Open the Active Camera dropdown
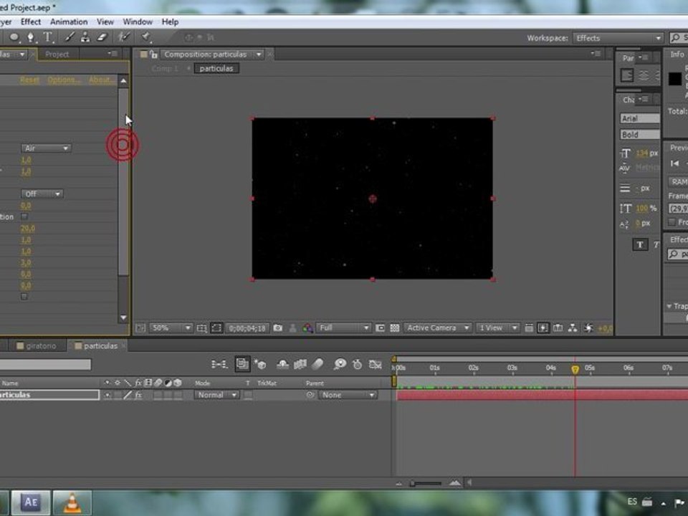This screenshot has height=516, width=688. (x=437, y=328)
